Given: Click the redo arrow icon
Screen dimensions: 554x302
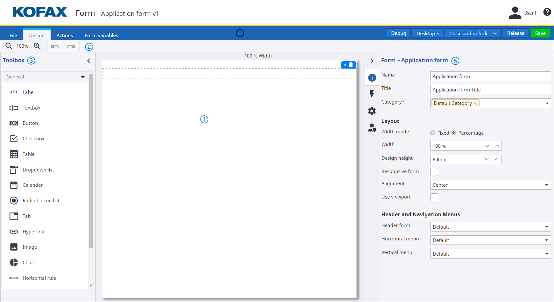Looking at the screenshot, I should point(71,46).
